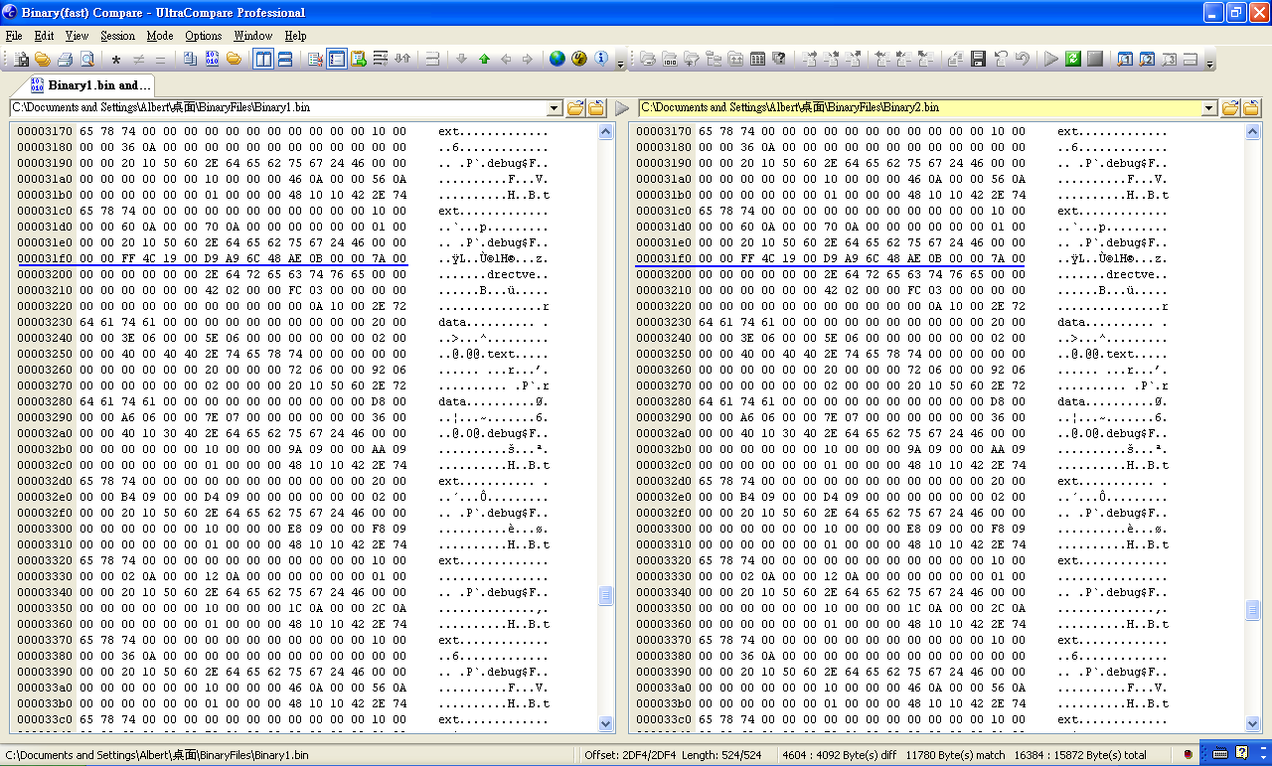Select folder compare mode icon
1272x766 pixels.
pos(234,60)
